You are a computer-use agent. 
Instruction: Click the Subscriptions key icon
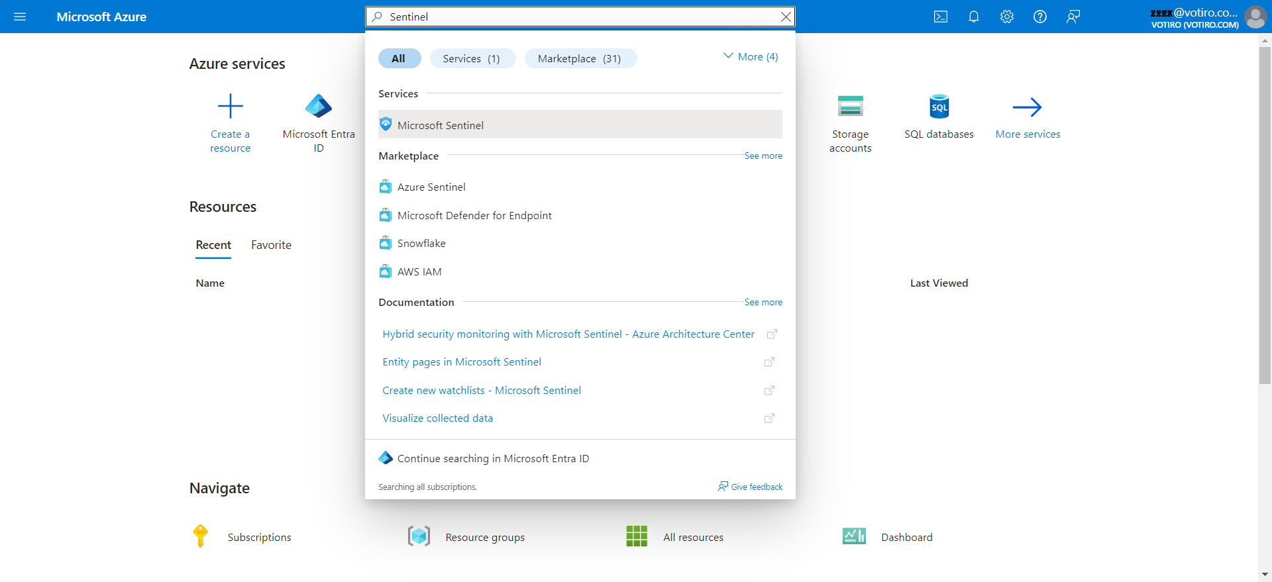(201, 536)
